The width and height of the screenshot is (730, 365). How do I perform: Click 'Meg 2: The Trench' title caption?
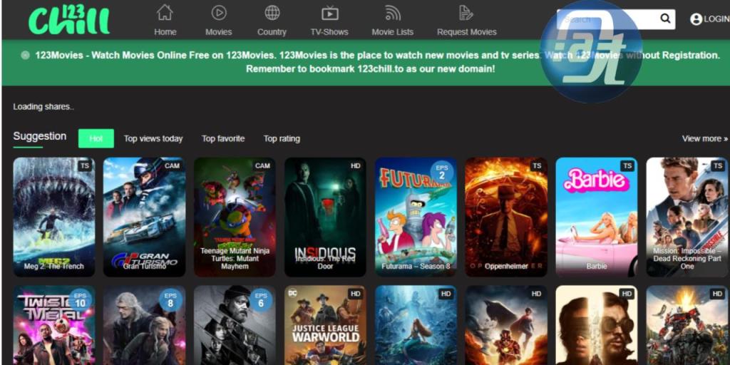click(x=54, y=267)
